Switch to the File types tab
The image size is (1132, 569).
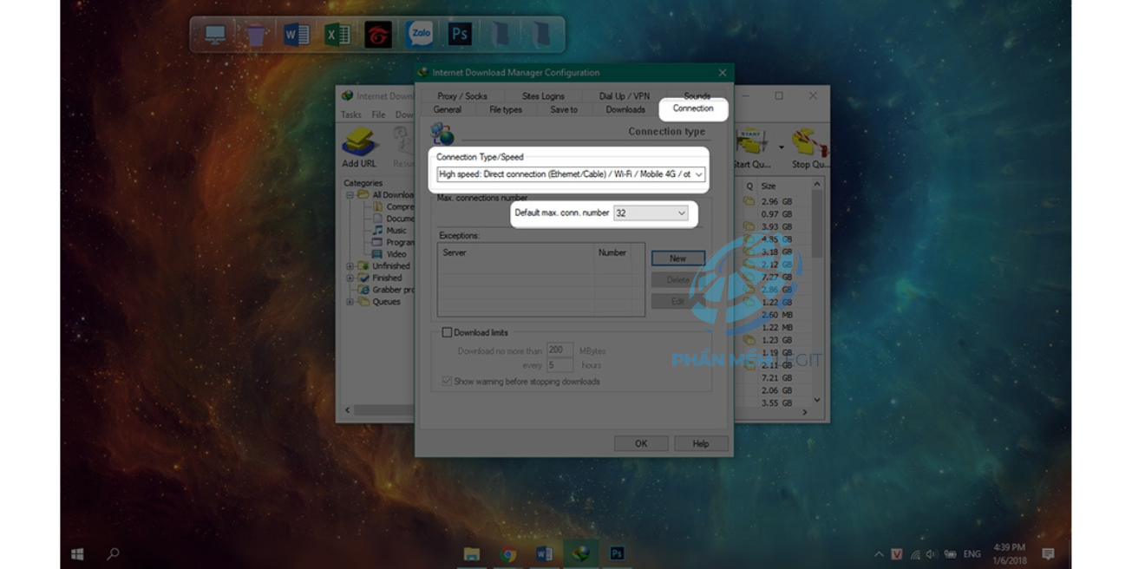(x=506, y=109)
